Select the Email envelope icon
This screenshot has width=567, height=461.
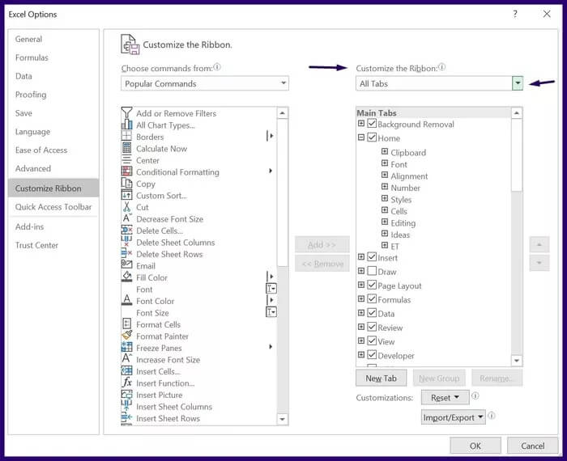(x=126, y=265)
